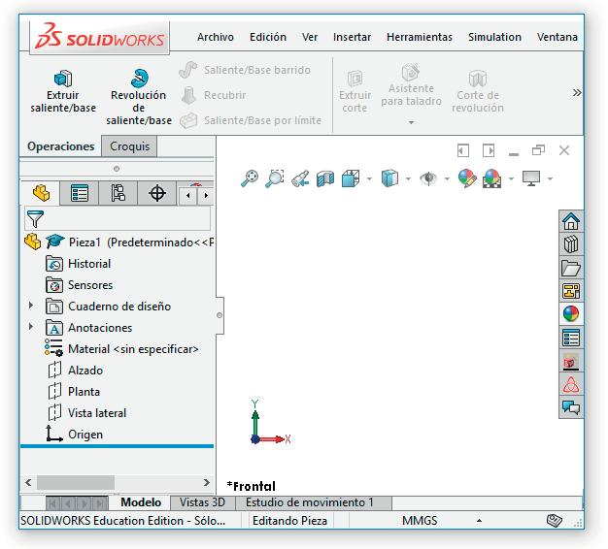Viewport: 608px width, 549px height.
Task: Toggle Hide/Show items eye icon
Action: click(x=428, y=178)
